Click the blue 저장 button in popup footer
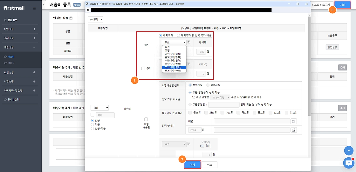 [x=193, y=165]
